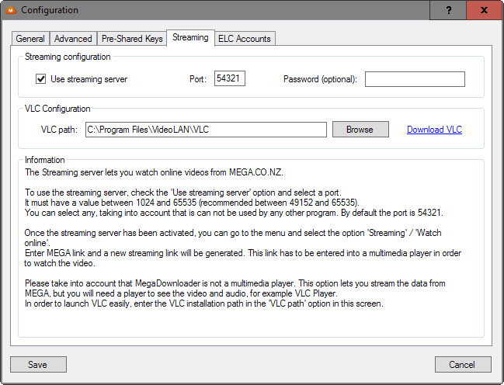Browse for the VLC folder
This screenshot has width=504, height=385.
pyautogui.click(x=360, y=129)
